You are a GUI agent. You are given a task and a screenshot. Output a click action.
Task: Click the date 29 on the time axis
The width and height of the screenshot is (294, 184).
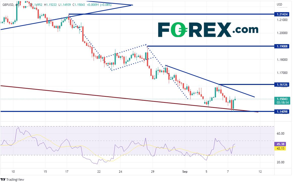coord(153,171)
